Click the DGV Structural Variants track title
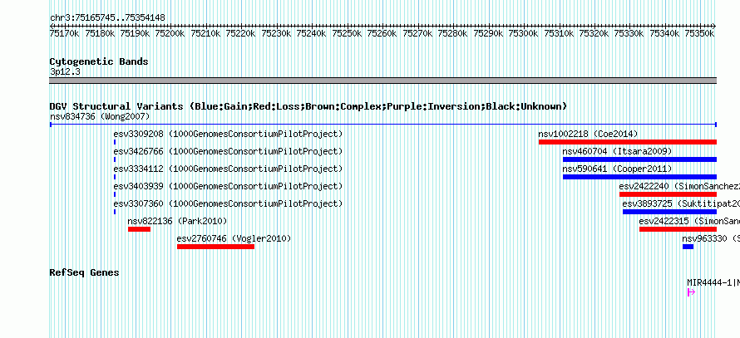740x338 pixels. click(x=308, y=106)
